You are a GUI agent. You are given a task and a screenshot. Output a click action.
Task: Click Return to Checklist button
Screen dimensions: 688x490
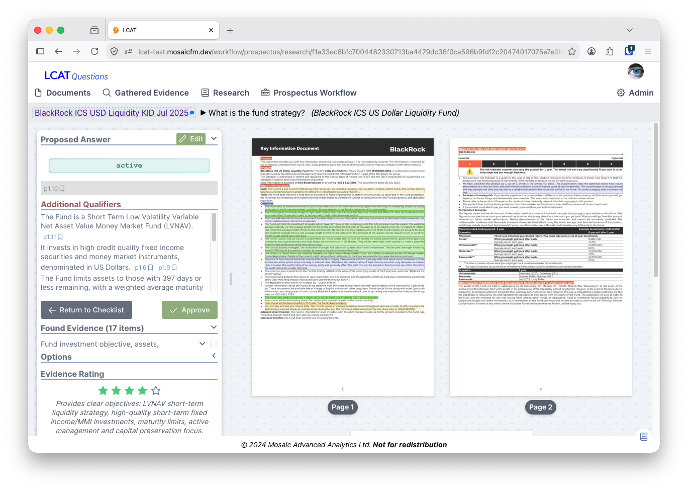point(86,310)
